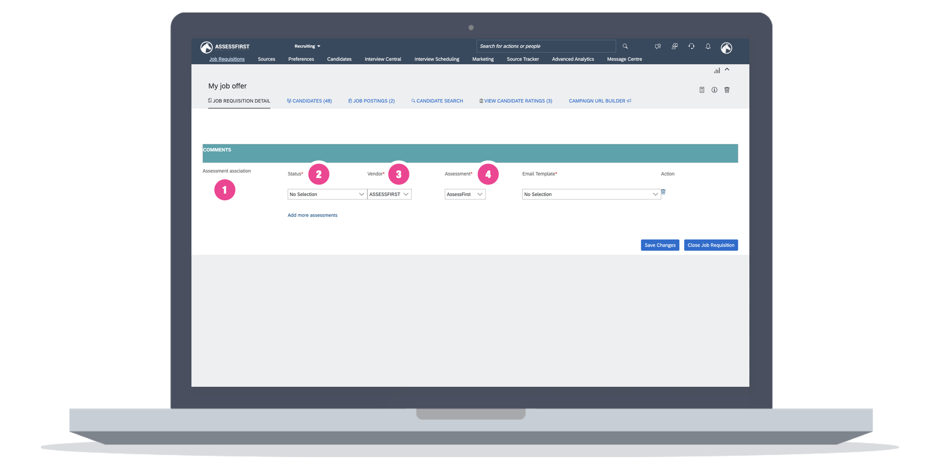Click the headset support icon
This screenshot has width=931, height=462.
691,46
